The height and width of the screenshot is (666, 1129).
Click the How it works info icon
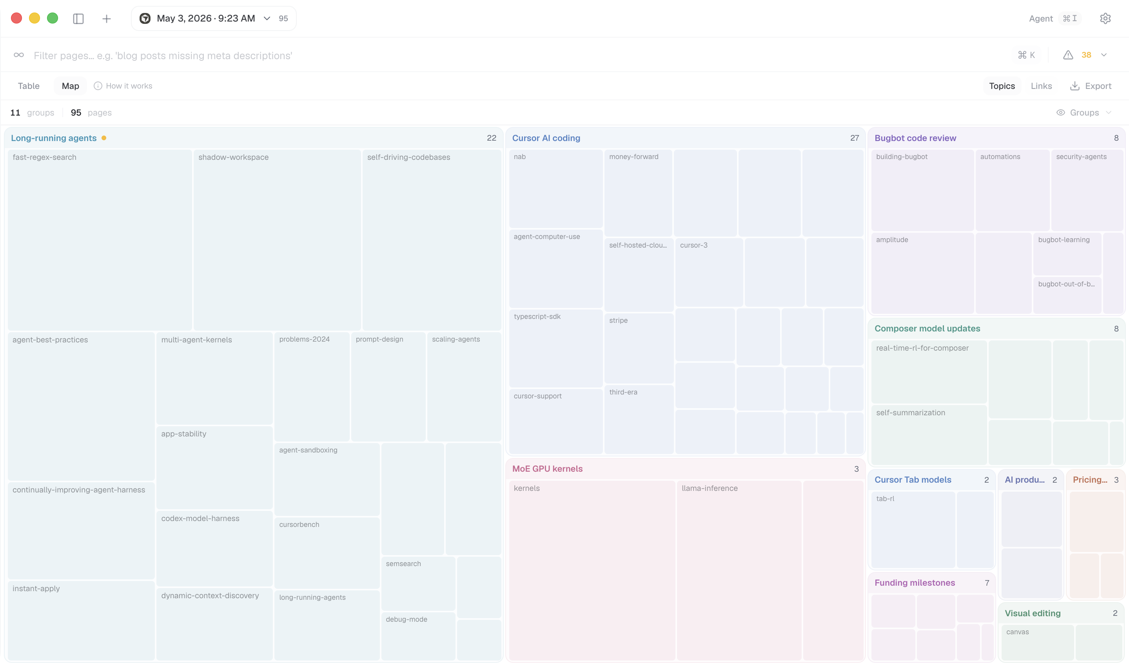click(x=98, y=86)
